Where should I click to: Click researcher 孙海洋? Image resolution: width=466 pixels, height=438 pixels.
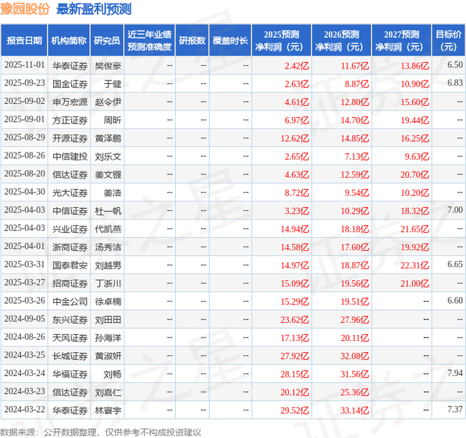108,337
